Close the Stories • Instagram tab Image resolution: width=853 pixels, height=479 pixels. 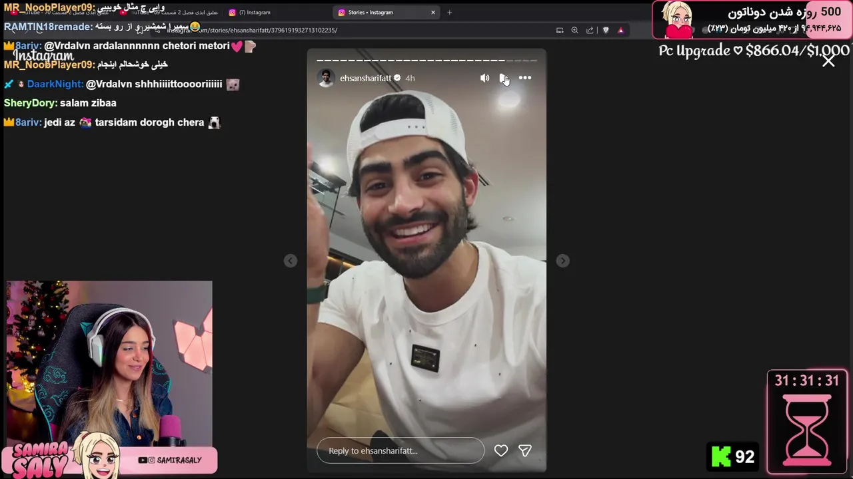433,12
